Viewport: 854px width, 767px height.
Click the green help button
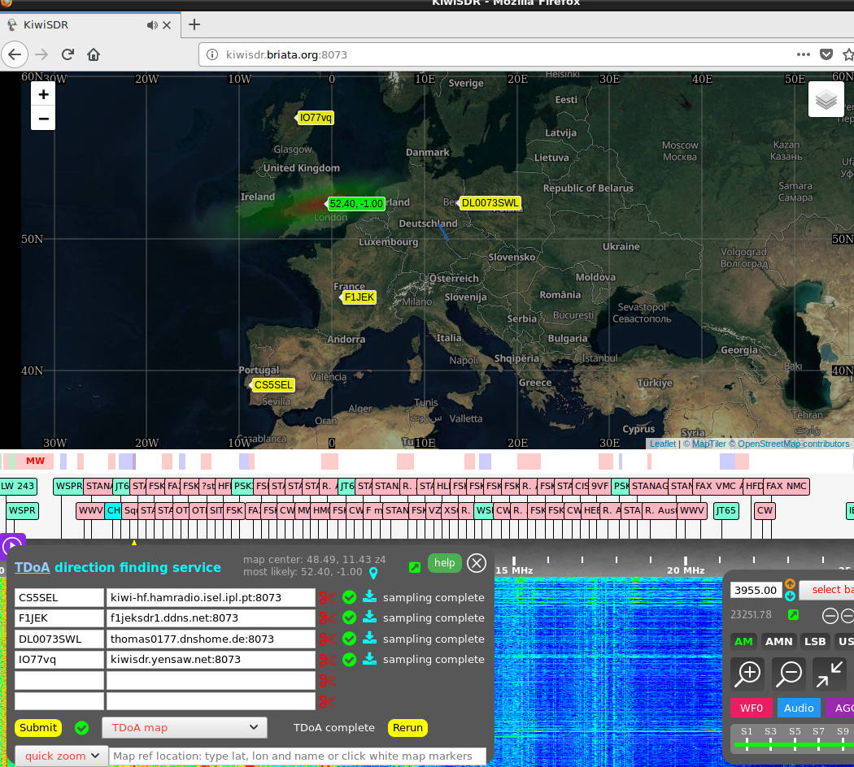click(x=444, y=563)
